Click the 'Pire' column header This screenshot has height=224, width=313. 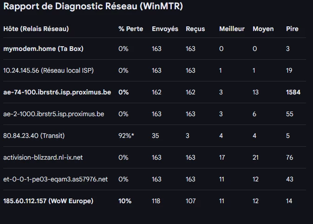click(292, 29)
